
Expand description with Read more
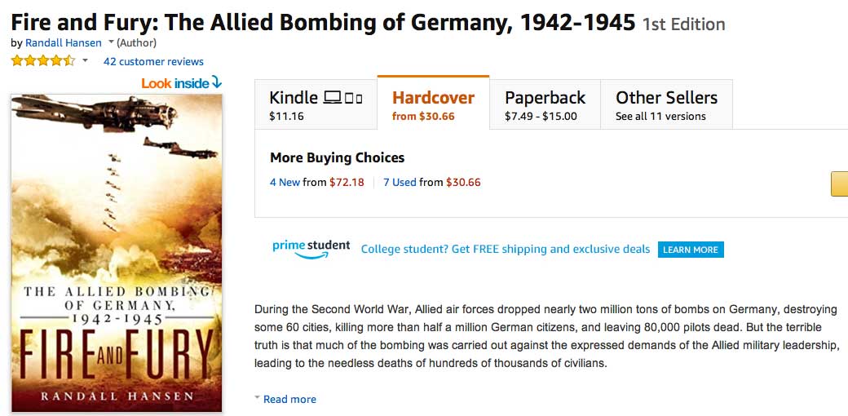point(289,399)
